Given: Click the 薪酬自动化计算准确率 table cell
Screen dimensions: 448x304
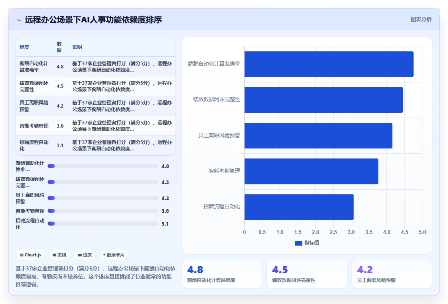Looking at the screenshot, I should pyautogui.click(x=34, y=66).
